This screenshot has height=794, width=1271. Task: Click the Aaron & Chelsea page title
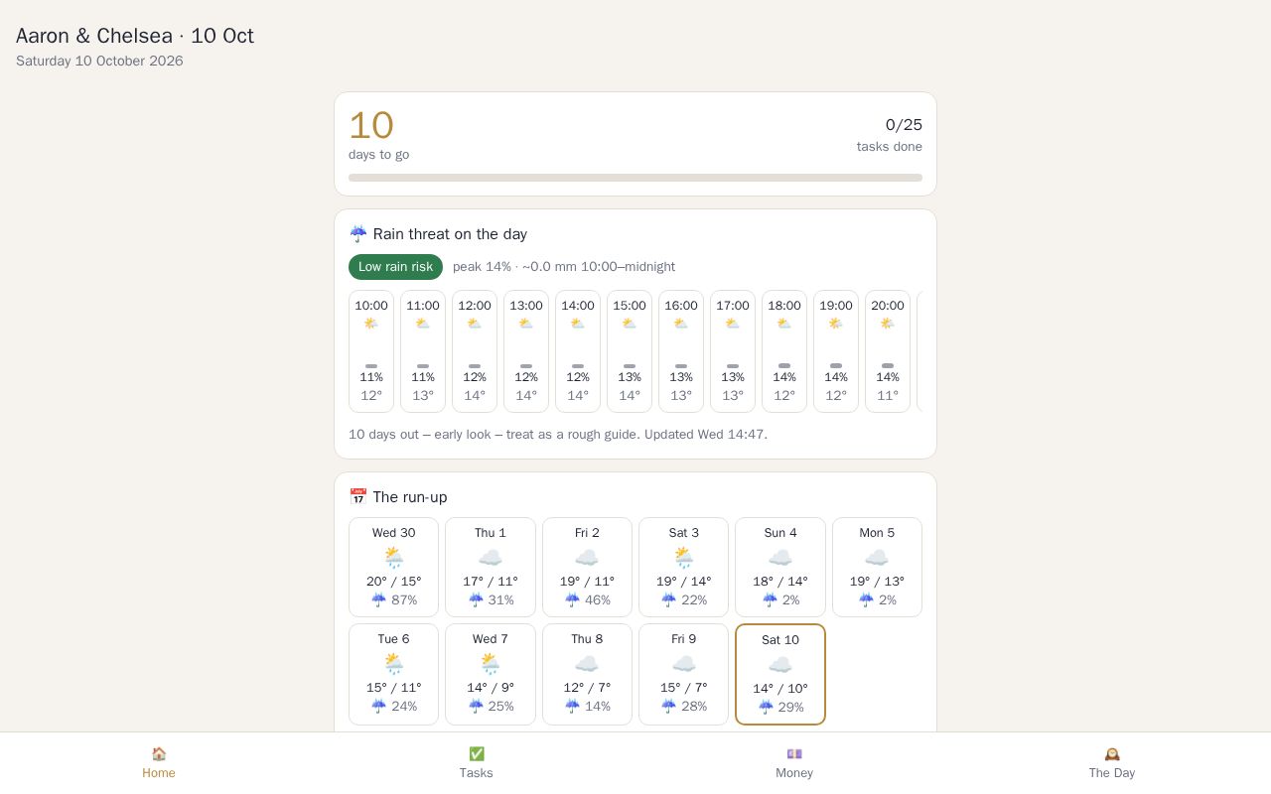[x=135, y=36]
